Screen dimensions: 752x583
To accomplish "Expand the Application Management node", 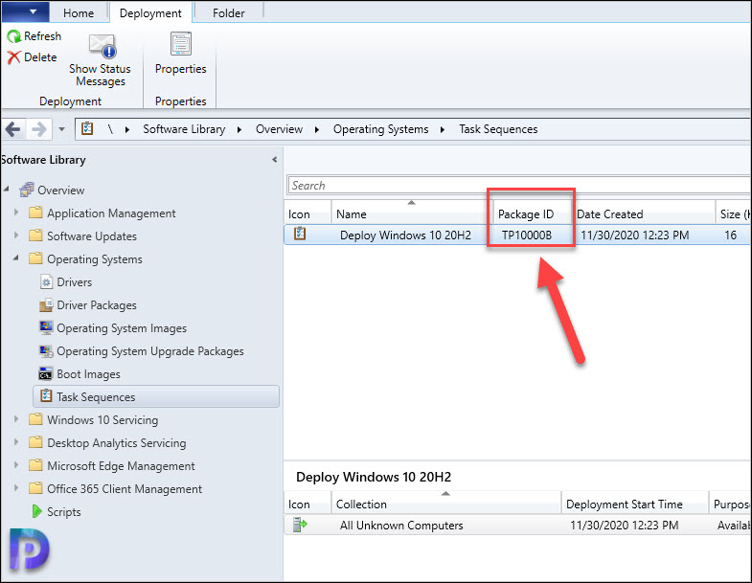I will 16,212.
